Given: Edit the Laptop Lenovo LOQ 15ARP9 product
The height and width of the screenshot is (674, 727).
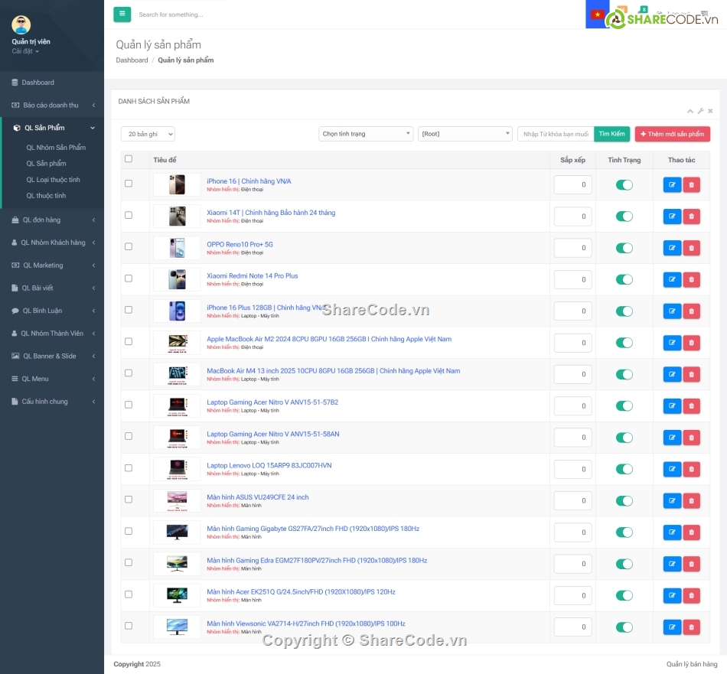Looking at the screenshot, I should 672,469.
